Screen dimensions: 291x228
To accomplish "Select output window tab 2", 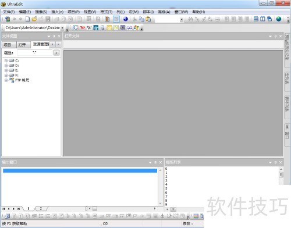I will [x=41, y=209].
